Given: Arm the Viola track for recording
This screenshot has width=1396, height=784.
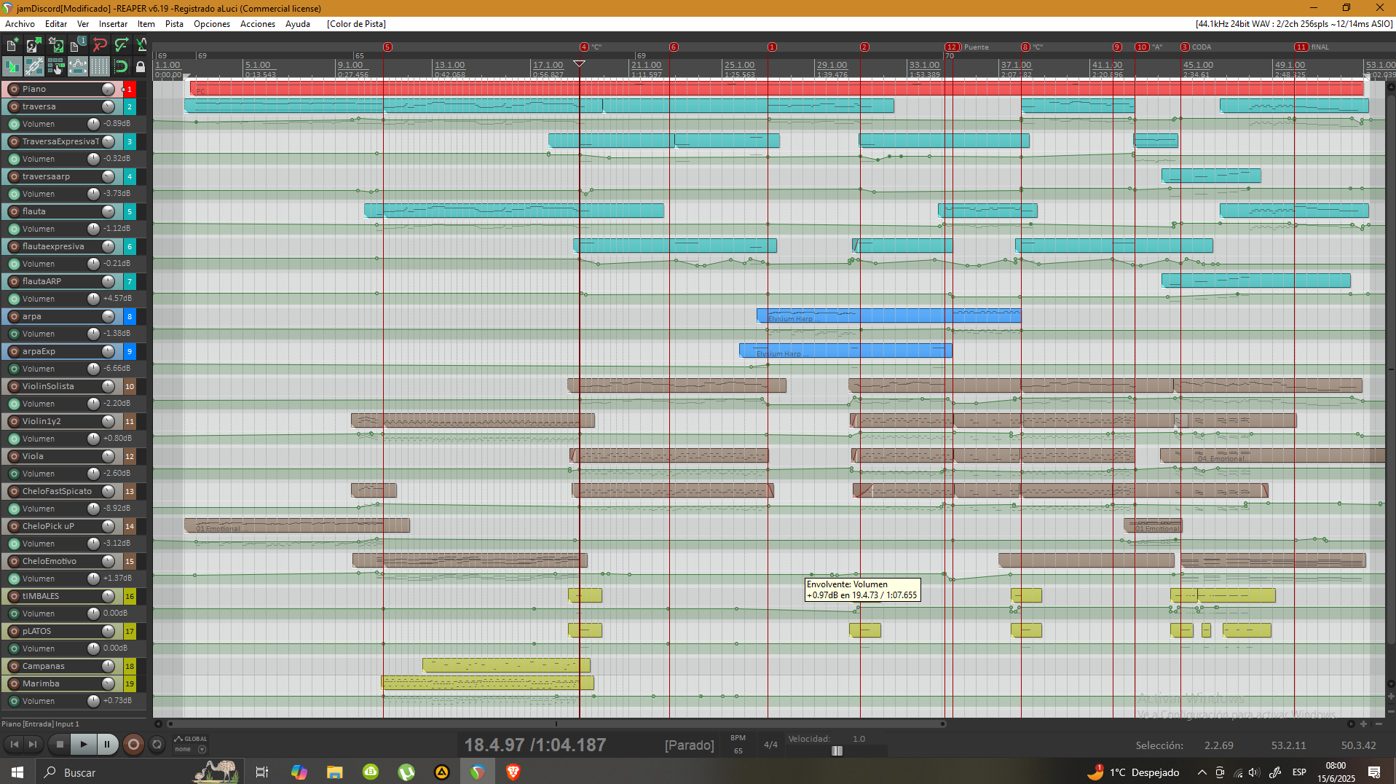Looking at the screenshot, I should tap(13, 456).
